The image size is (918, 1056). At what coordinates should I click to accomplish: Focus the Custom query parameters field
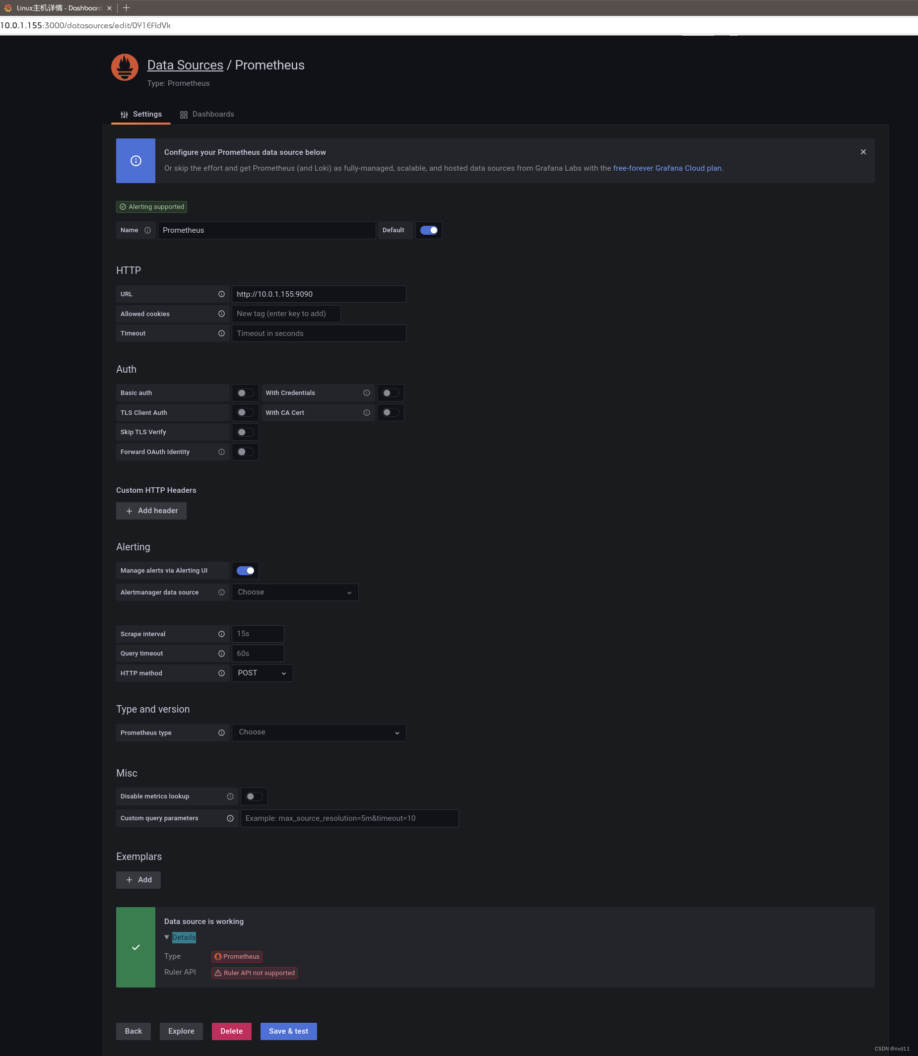pos(349,818)
